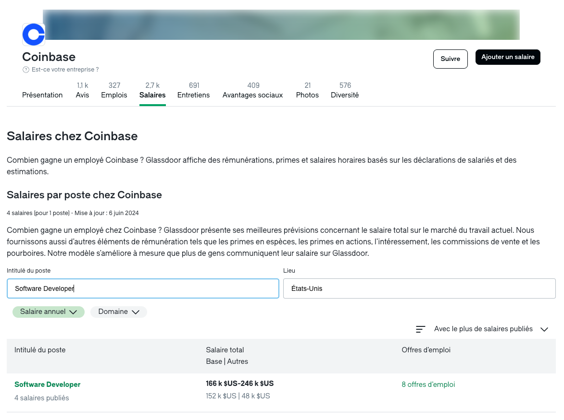The image size is (564, 420).
Task: Click the 'Intitulé du poste' table header
Action: click(40, 350)
